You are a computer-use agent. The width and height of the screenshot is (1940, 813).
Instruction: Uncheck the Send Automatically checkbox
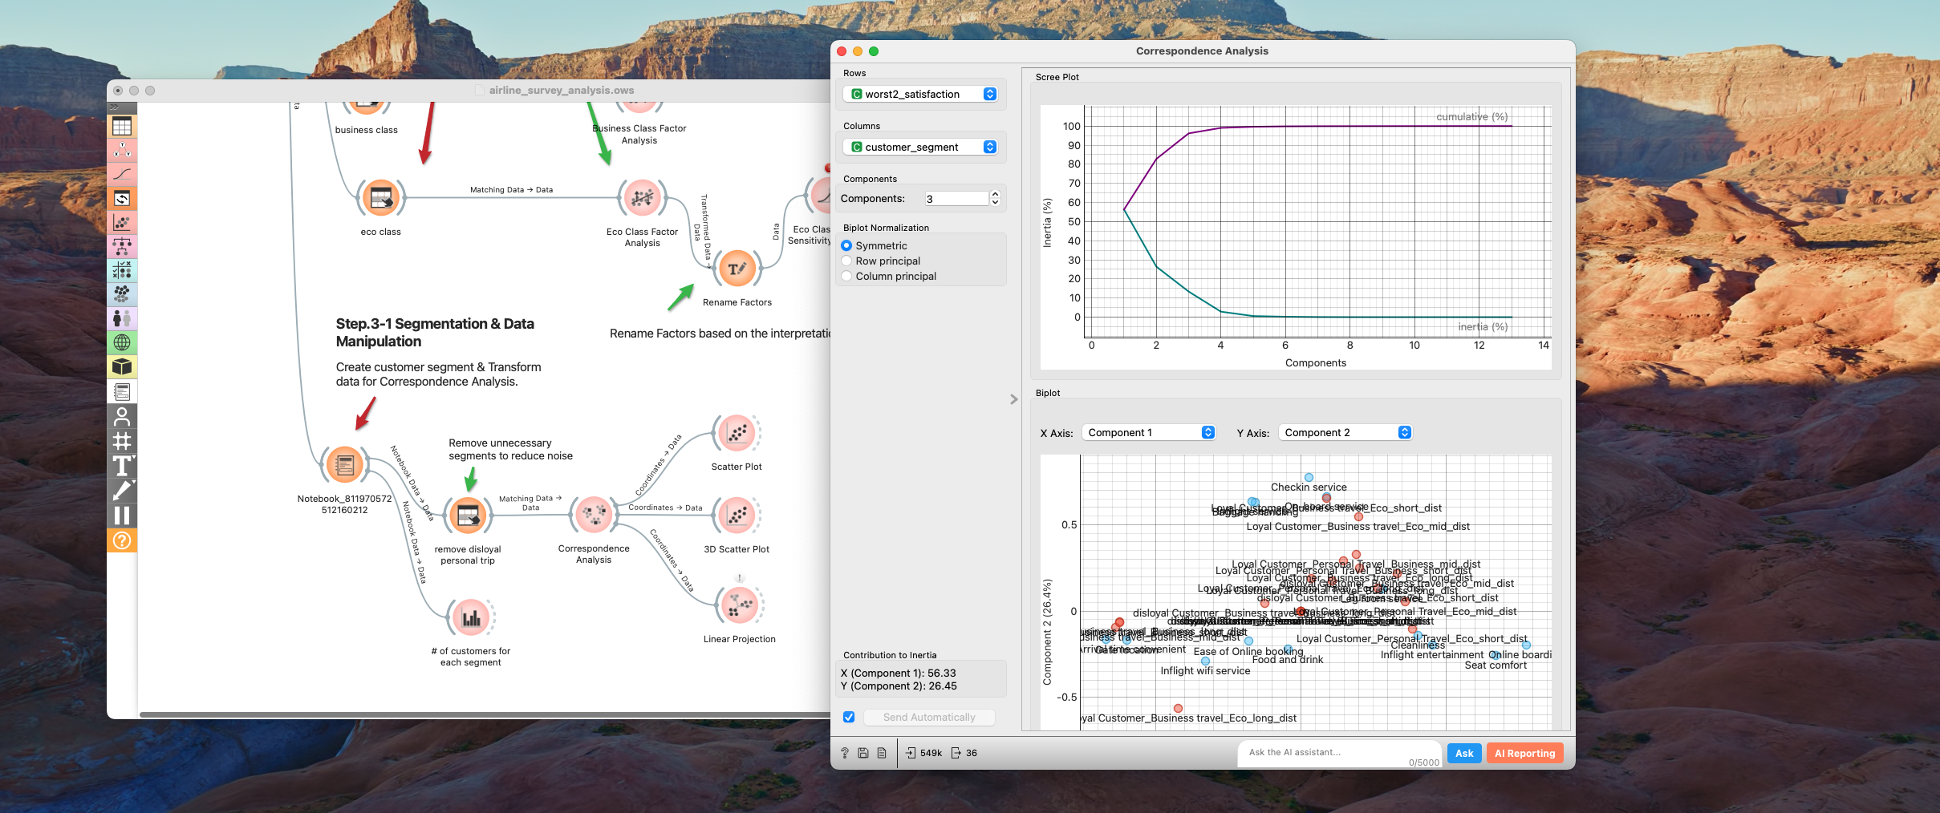(x=849, y=718)
